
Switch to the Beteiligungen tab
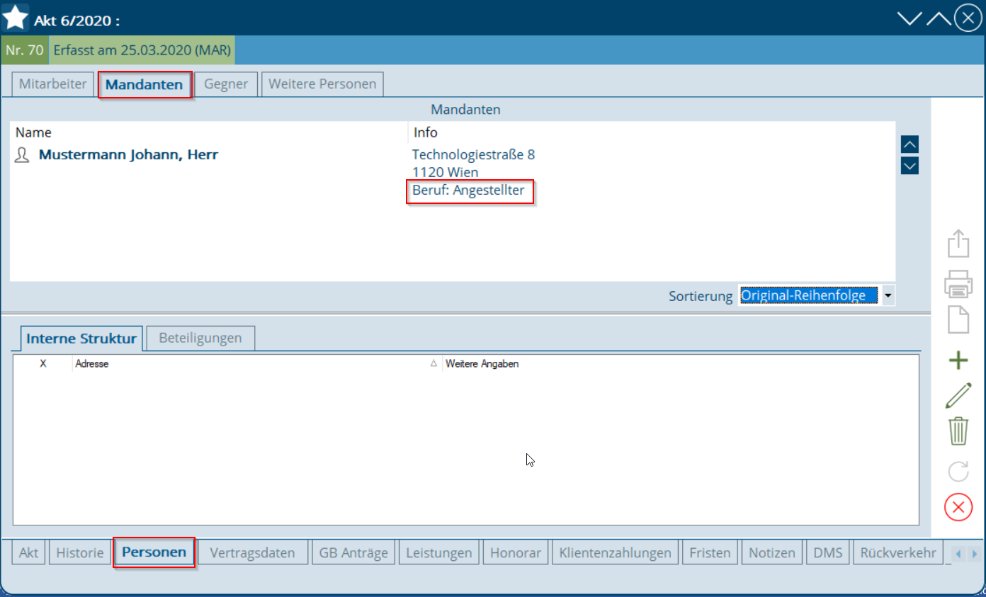pos(200,338)
